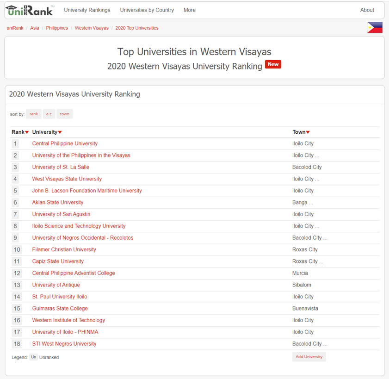Open the University Rankings menu
The height and width of the screenshot is (379, 389).
[x=87, y=10]
